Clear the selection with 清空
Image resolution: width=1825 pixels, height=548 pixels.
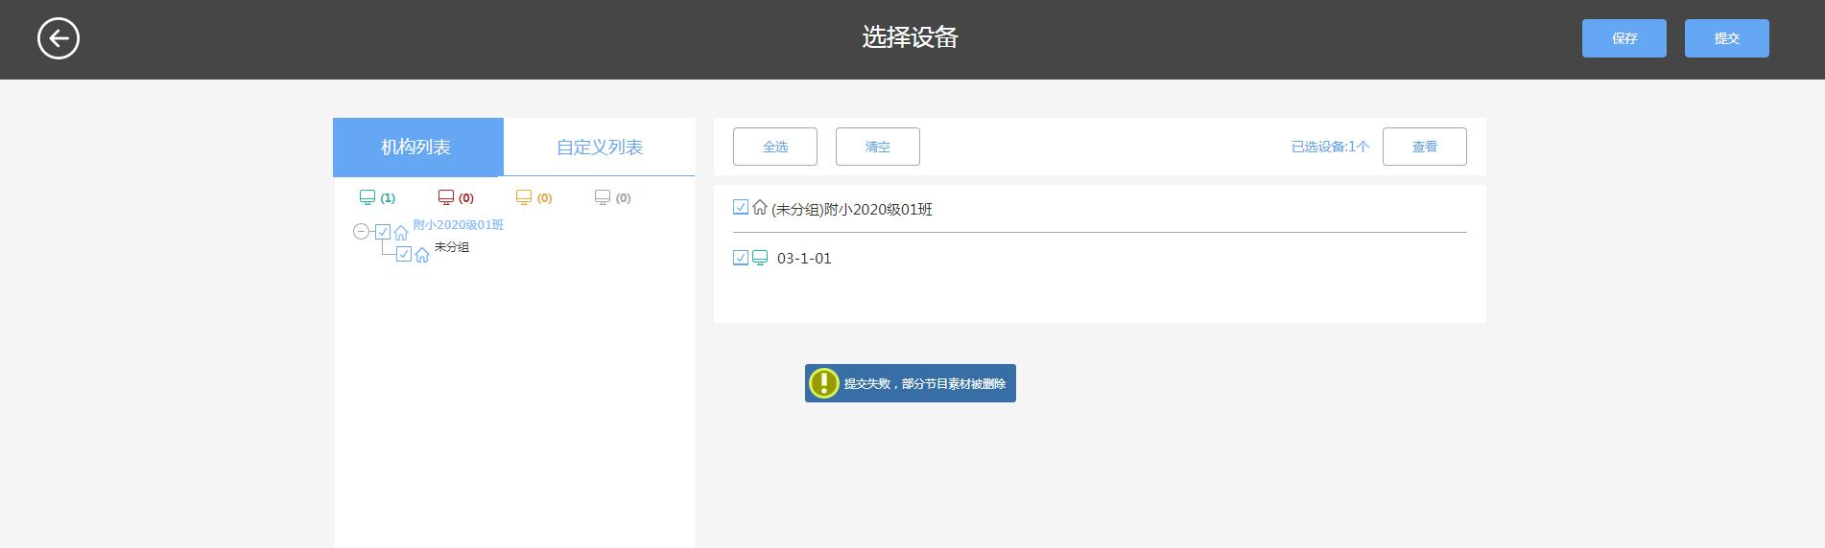pos(877,147)
